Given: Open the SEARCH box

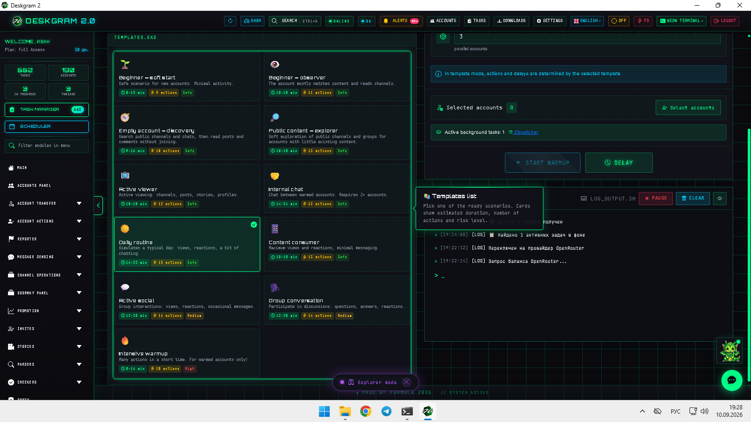Looking at the screenshot, I should coord(295,21).
